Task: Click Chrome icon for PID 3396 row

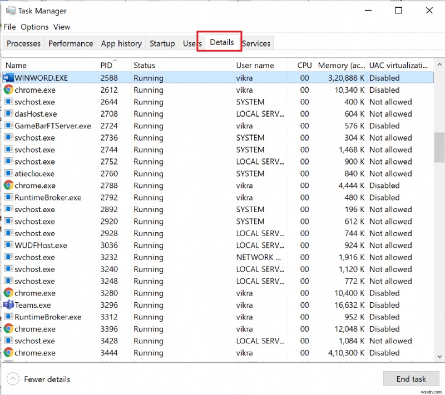Action: (x=8, y=329)
